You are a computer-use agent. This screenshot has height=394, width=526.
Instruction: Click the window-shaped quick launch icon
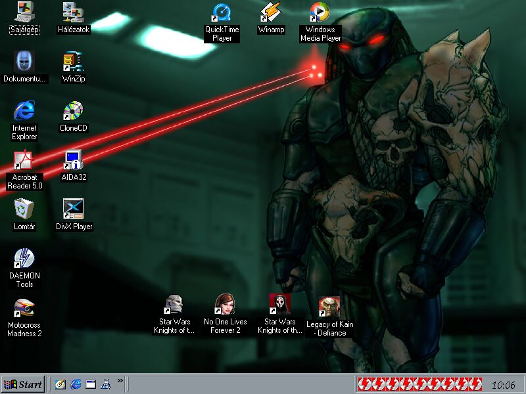(x=91, y=384)
